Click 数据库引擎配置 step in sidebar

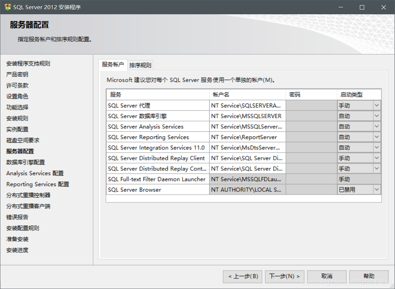25,162
